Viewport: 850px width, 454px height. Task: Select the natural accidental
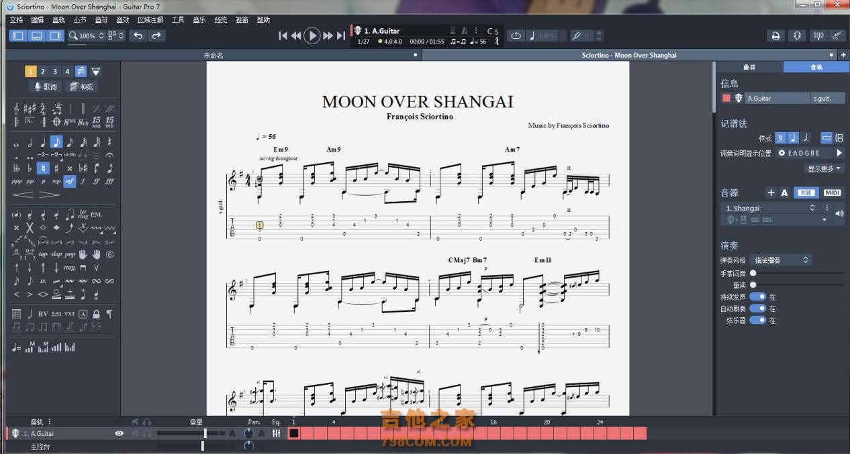pyautogui.click(x=43, y=168)
